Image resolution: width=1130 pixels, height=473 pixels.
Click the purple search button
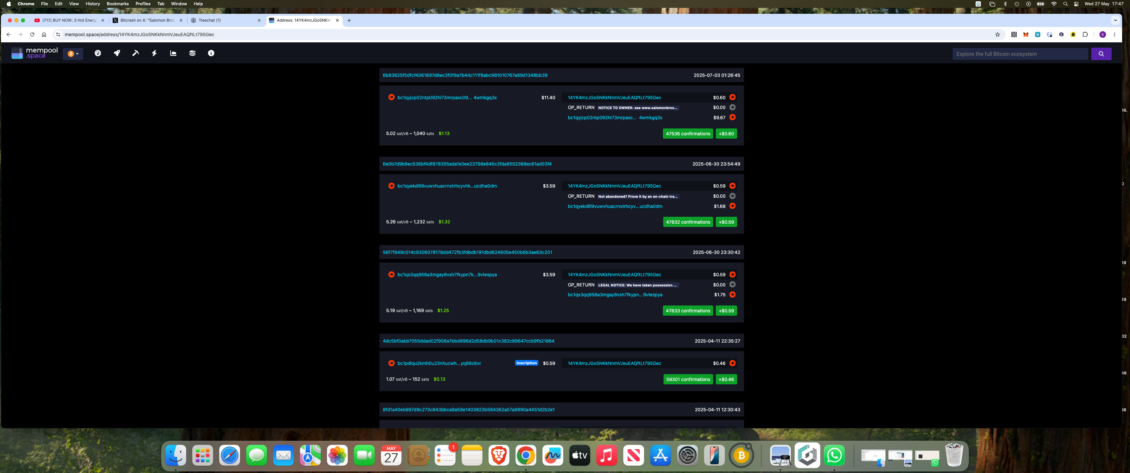pos(1101,54)
